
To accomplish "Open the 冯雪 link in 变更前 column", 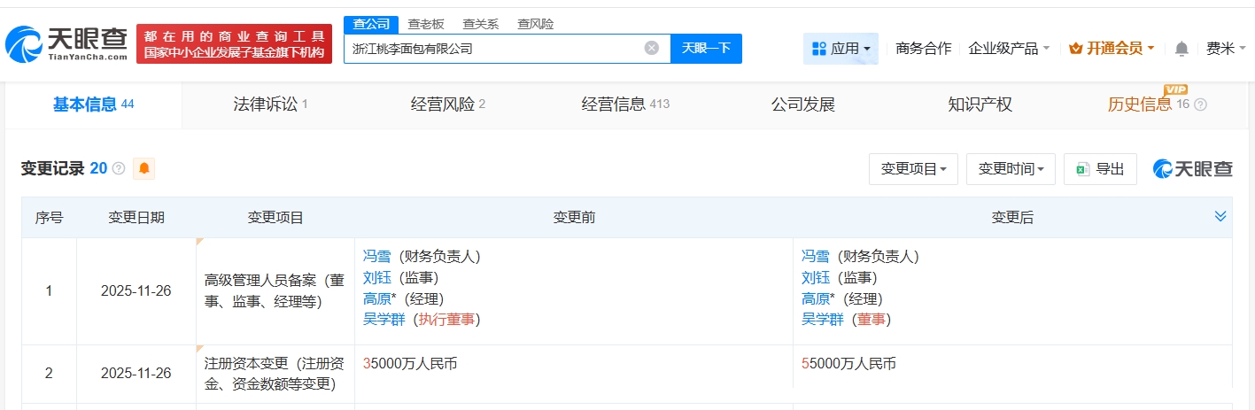I will tap(376, 256).
